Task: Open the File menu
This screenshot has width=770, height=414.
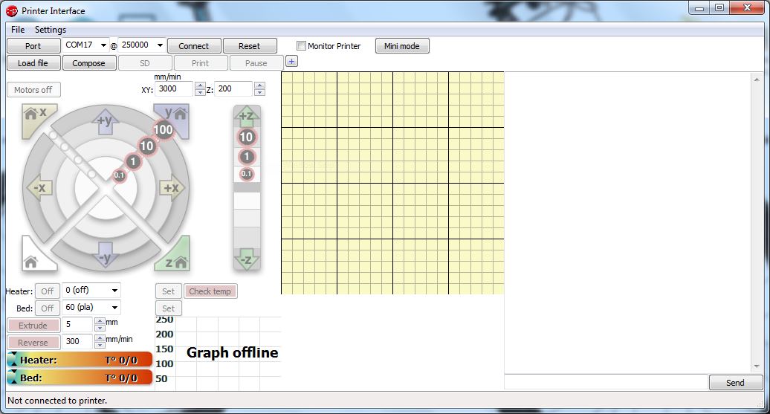Action: pos(18,30)
